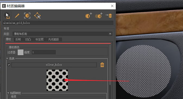Create a new material with plus icon
Image resolution: width=183 pixels, height=99 pixels.
click(x=89, y=16)
